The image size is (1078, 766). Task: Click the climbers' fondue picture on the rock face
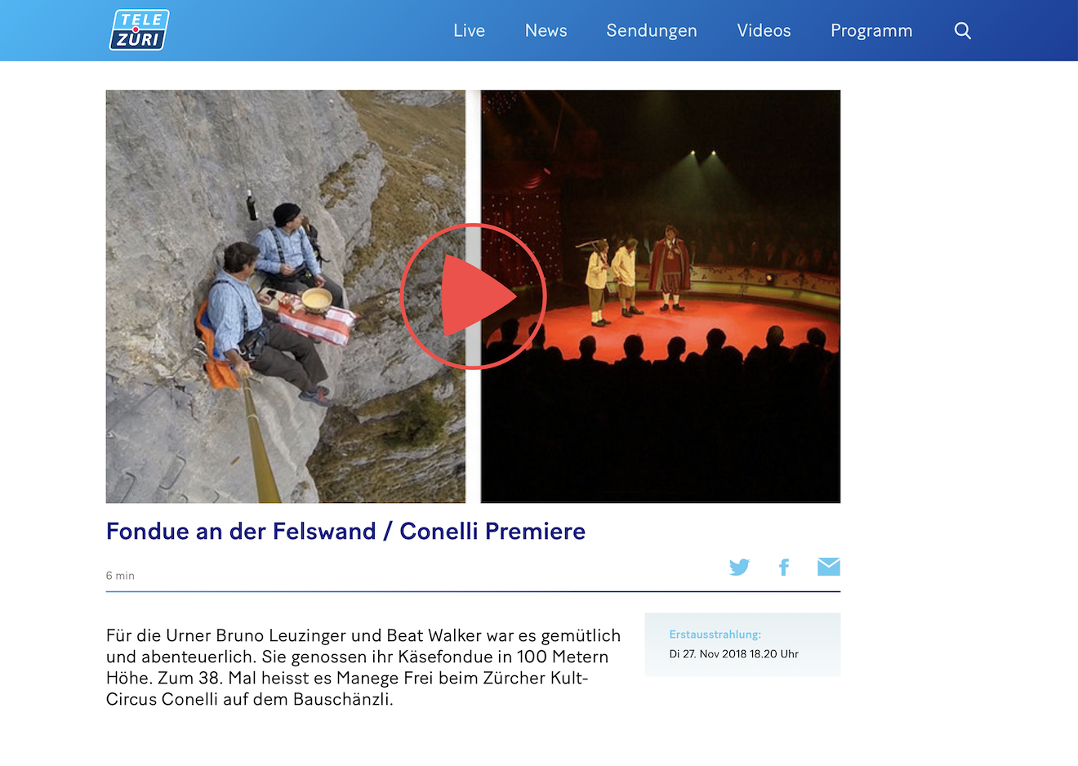tap(285, 296)
